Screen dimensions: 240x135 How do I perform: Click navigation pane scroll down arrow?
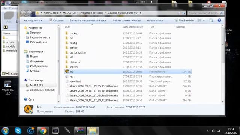(x=58, y=102)
